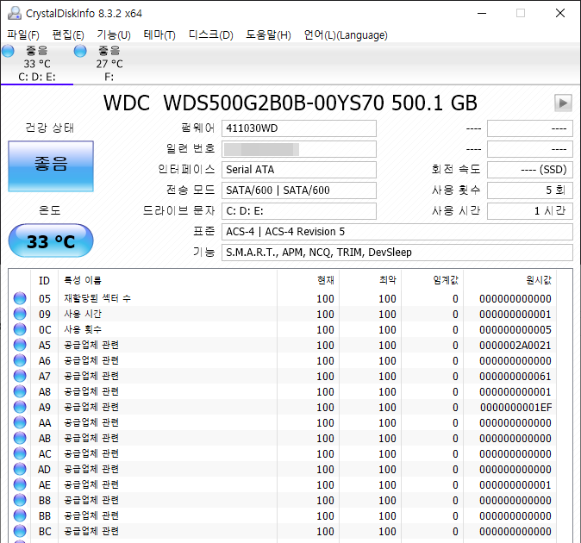Screen dimensions: 581x543
Task: Select the 사용 횟수 attribute name in row 0C
Action: click(x=83, y=329)
